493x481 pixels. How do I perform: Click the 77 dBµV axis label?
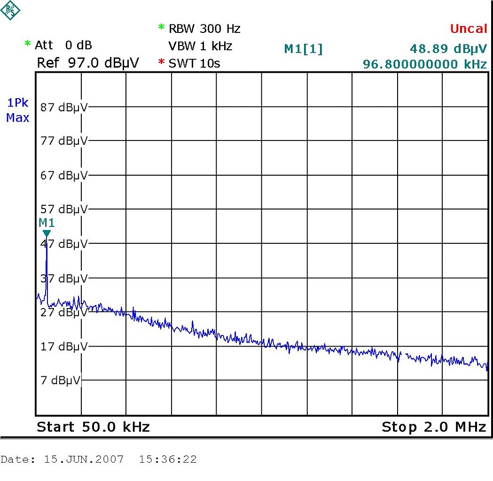pos(64,141)
